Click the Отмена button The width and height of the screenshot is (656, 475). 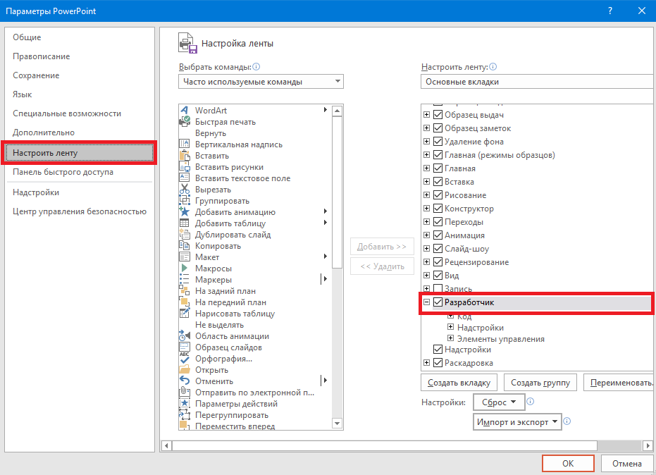point(626,463)
